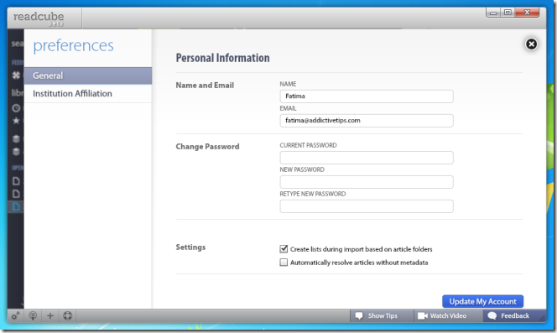The width and height of the screenshot is (557, 333).
Task: Click the podcast-style feed icon in bottom bar
Action: (33, 315)
